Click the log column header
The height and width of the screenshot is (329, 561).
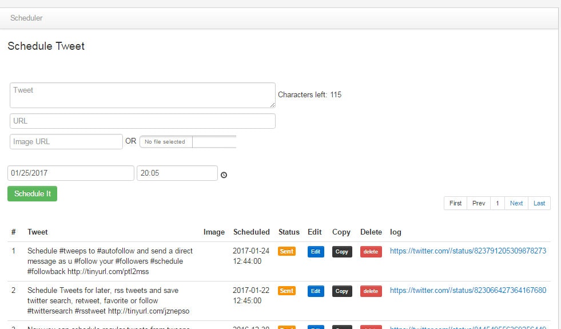(x=395, y=232)
